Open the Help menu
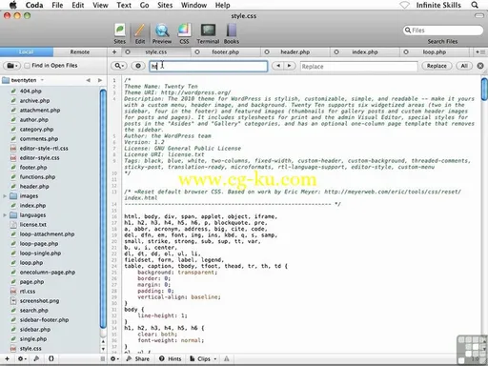Image resolution: width=488 pixels, height=366 pixels. 222,5
